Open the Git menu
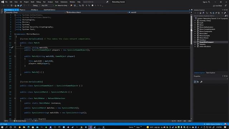Viewport: 229px width, 129px height. 21,2
